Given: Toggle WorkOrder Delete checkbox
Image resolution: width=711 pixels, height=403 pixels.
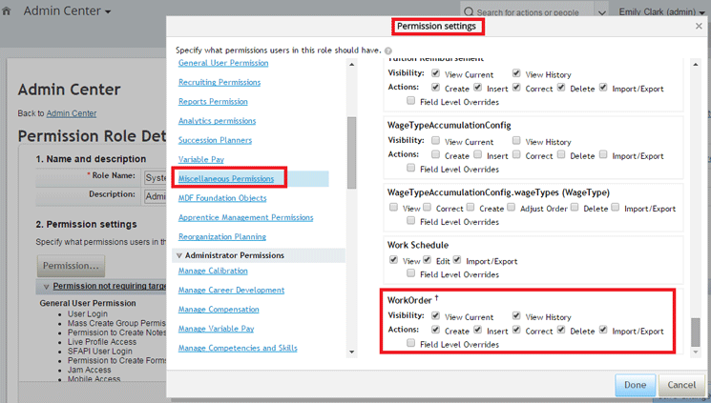Looking at the screenshot, I should coord(561,330).
